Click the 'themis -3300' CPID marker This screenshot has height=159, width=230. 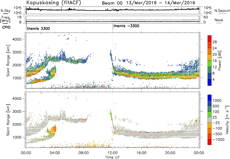126,26
